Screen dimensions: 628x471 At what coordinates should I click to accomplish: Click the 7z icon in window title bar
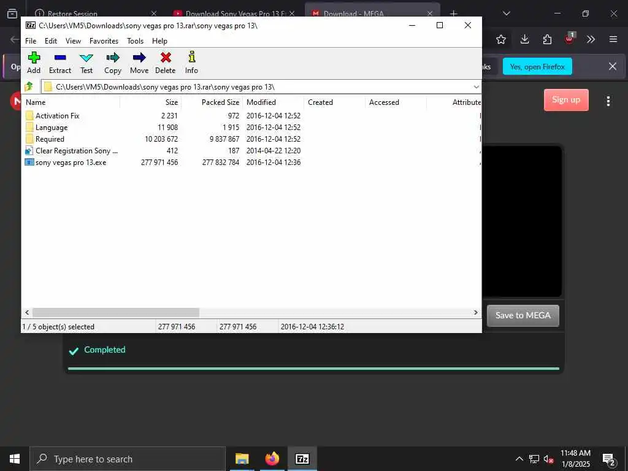[x=31, y=25]
